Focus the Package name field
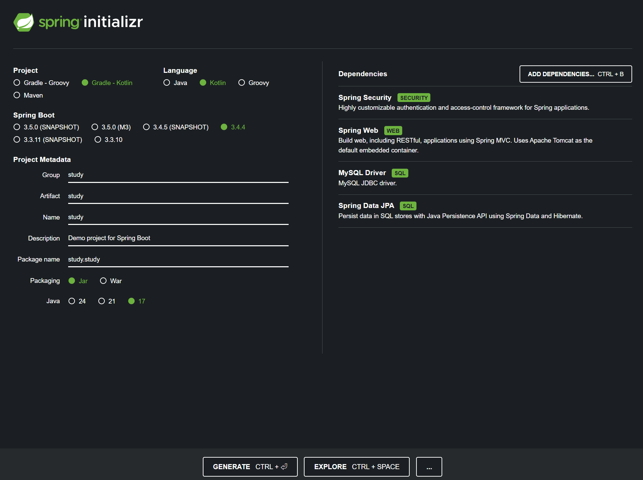 click(178, 259)
